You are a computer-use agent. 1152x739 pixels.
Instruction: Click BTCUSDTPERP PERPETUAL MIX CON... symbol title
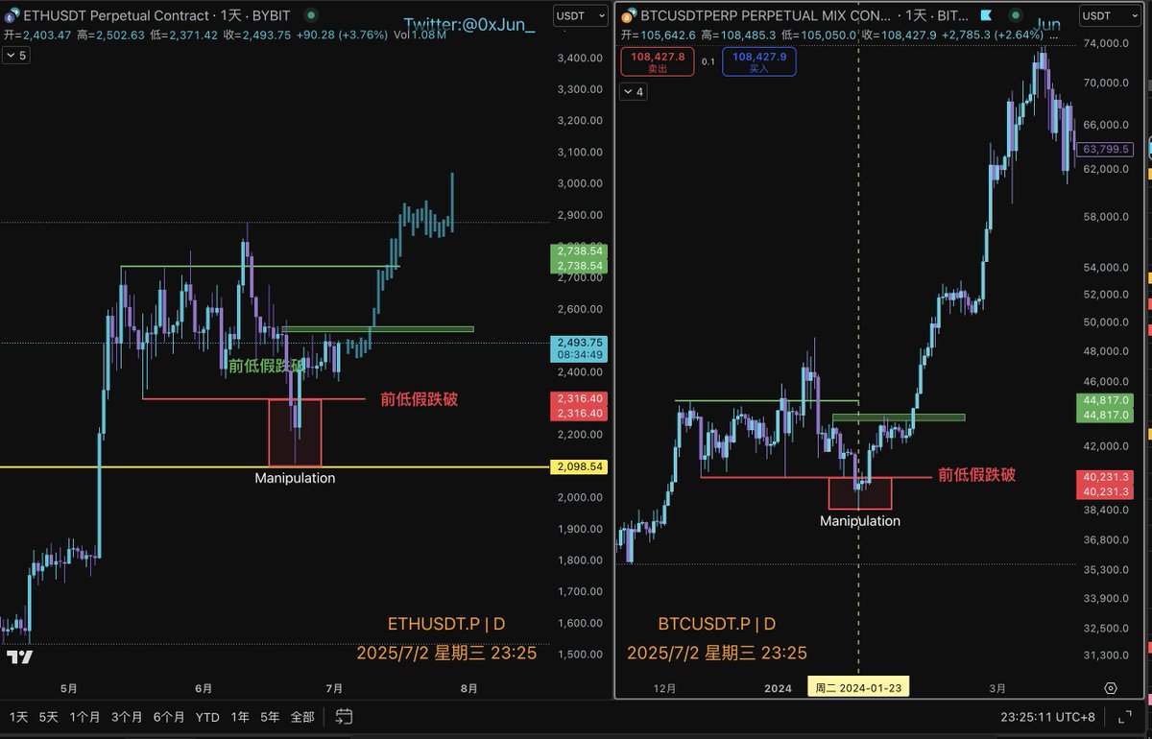click(x=766, y=15)
